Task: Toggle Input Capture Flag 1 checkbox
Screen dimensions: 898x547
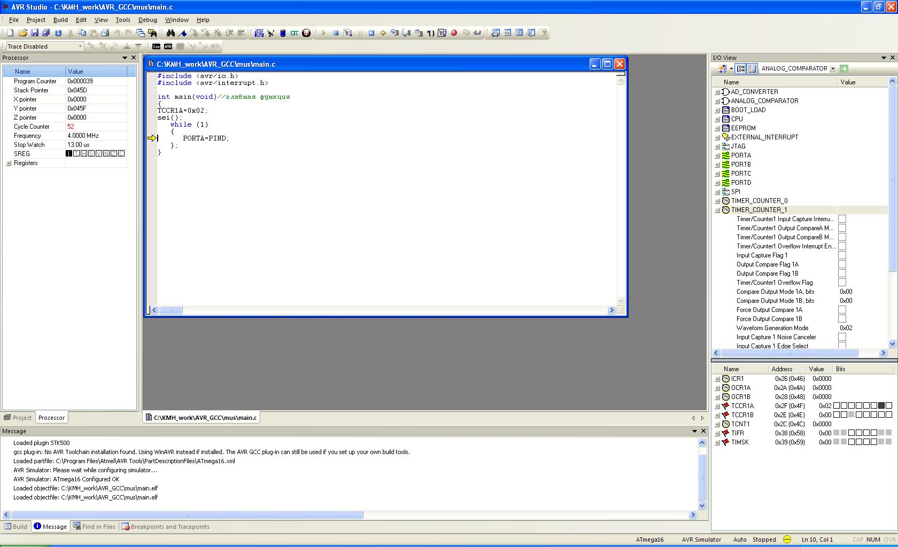Action: click(842, 255)
